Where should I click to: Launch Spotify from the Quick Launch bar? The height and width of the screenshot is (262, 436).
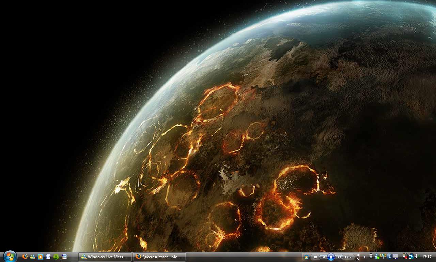pyautogui.click(x=56, y=257)
